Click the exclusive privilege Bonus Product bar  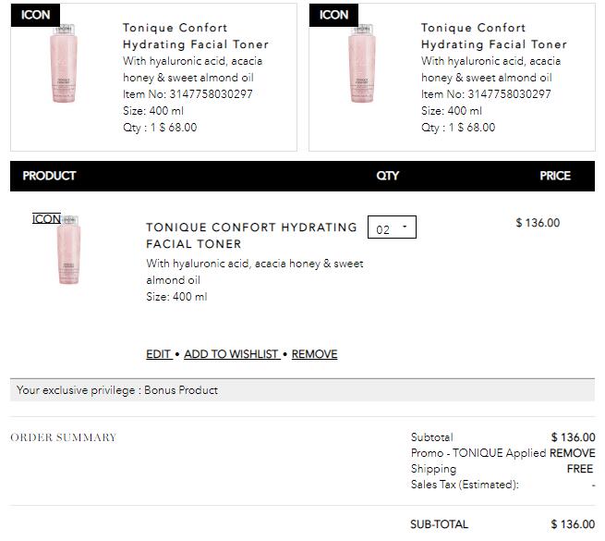point(302,390)
